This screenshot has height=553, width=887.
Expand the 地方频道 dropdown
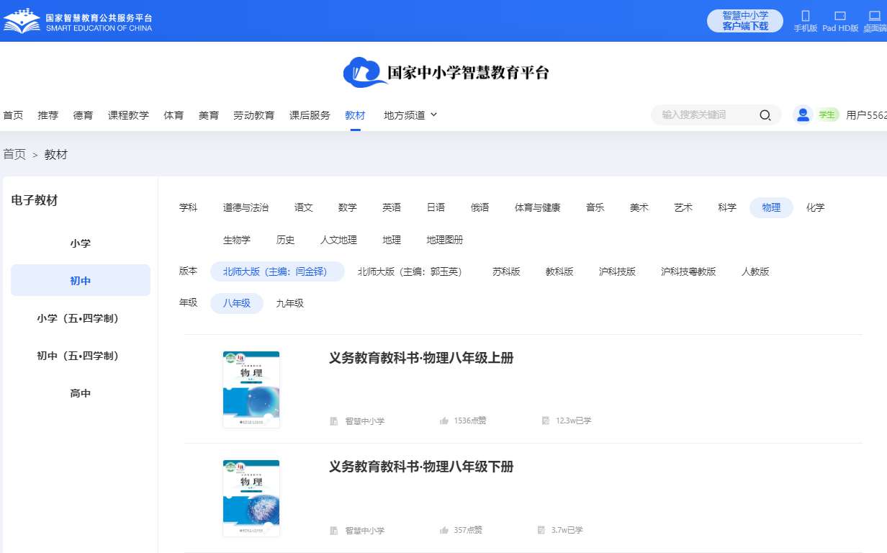pyautogui.click(x=410, y=115)
